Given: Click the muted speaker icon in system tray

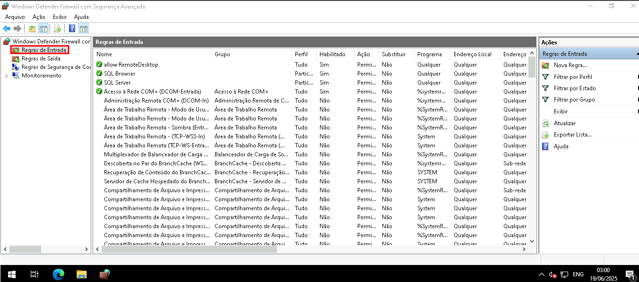Looking at the screenshot, I should coord(553,274).
